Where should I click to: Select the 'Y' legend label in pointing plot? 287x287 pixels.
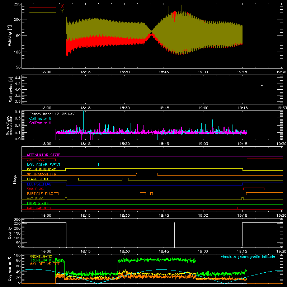click(62, 11)
